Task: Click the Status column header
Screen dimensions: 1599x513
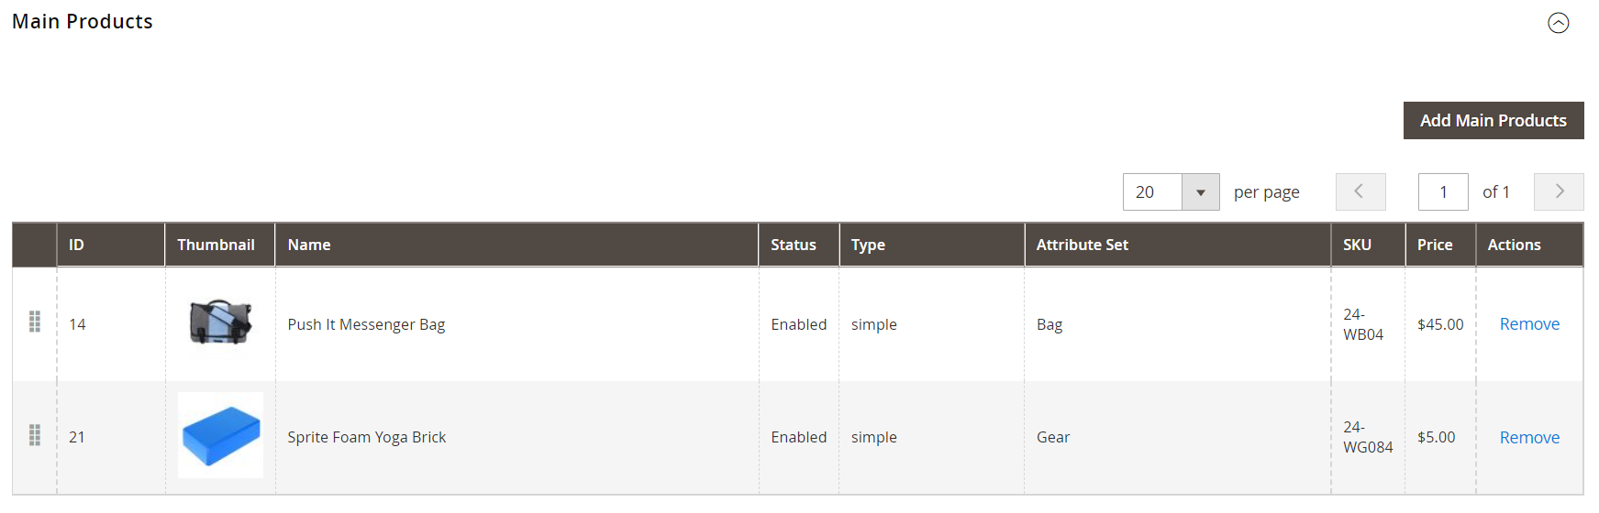Action: pos(793,245)
